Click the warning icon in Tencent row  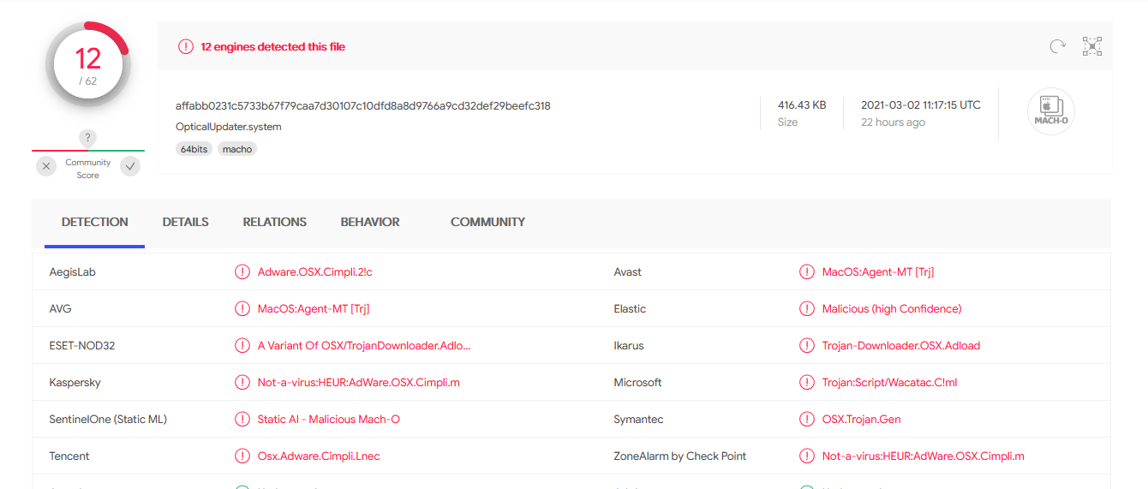[x=242, y=456]
